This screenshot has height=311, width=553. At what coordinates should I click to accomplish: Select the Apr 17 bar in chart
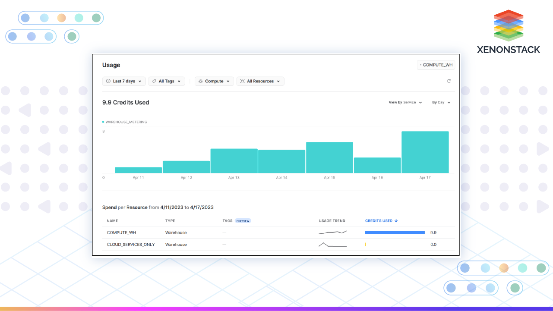pos(425,152)
